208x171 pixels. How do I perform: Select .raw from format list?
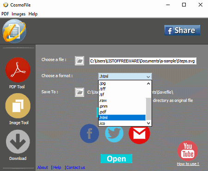click(122, 101)
